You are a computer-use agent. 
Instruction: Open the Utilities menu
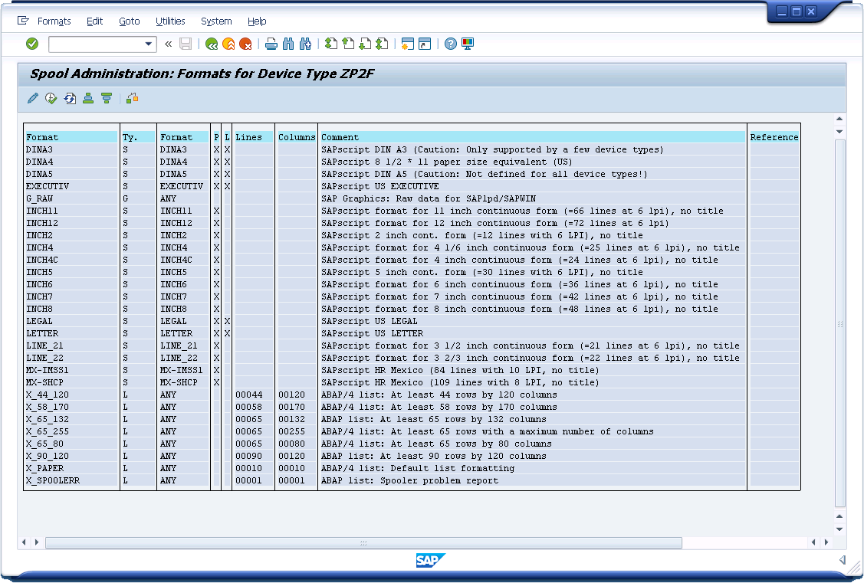[x=170, y=21]
